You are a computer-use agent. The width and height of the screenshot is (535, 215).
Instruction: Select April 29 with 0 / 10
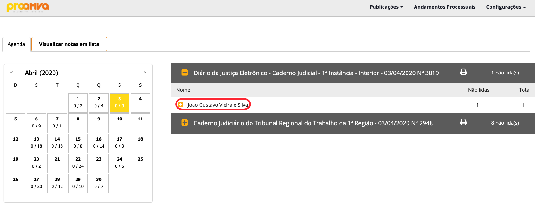click(x=78, y=183)
